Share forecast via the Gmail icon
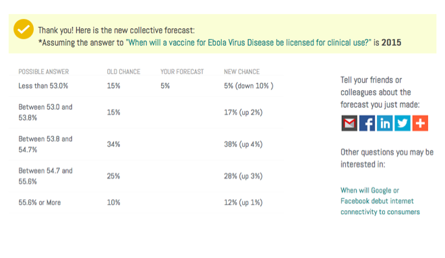 pos(349,123)
